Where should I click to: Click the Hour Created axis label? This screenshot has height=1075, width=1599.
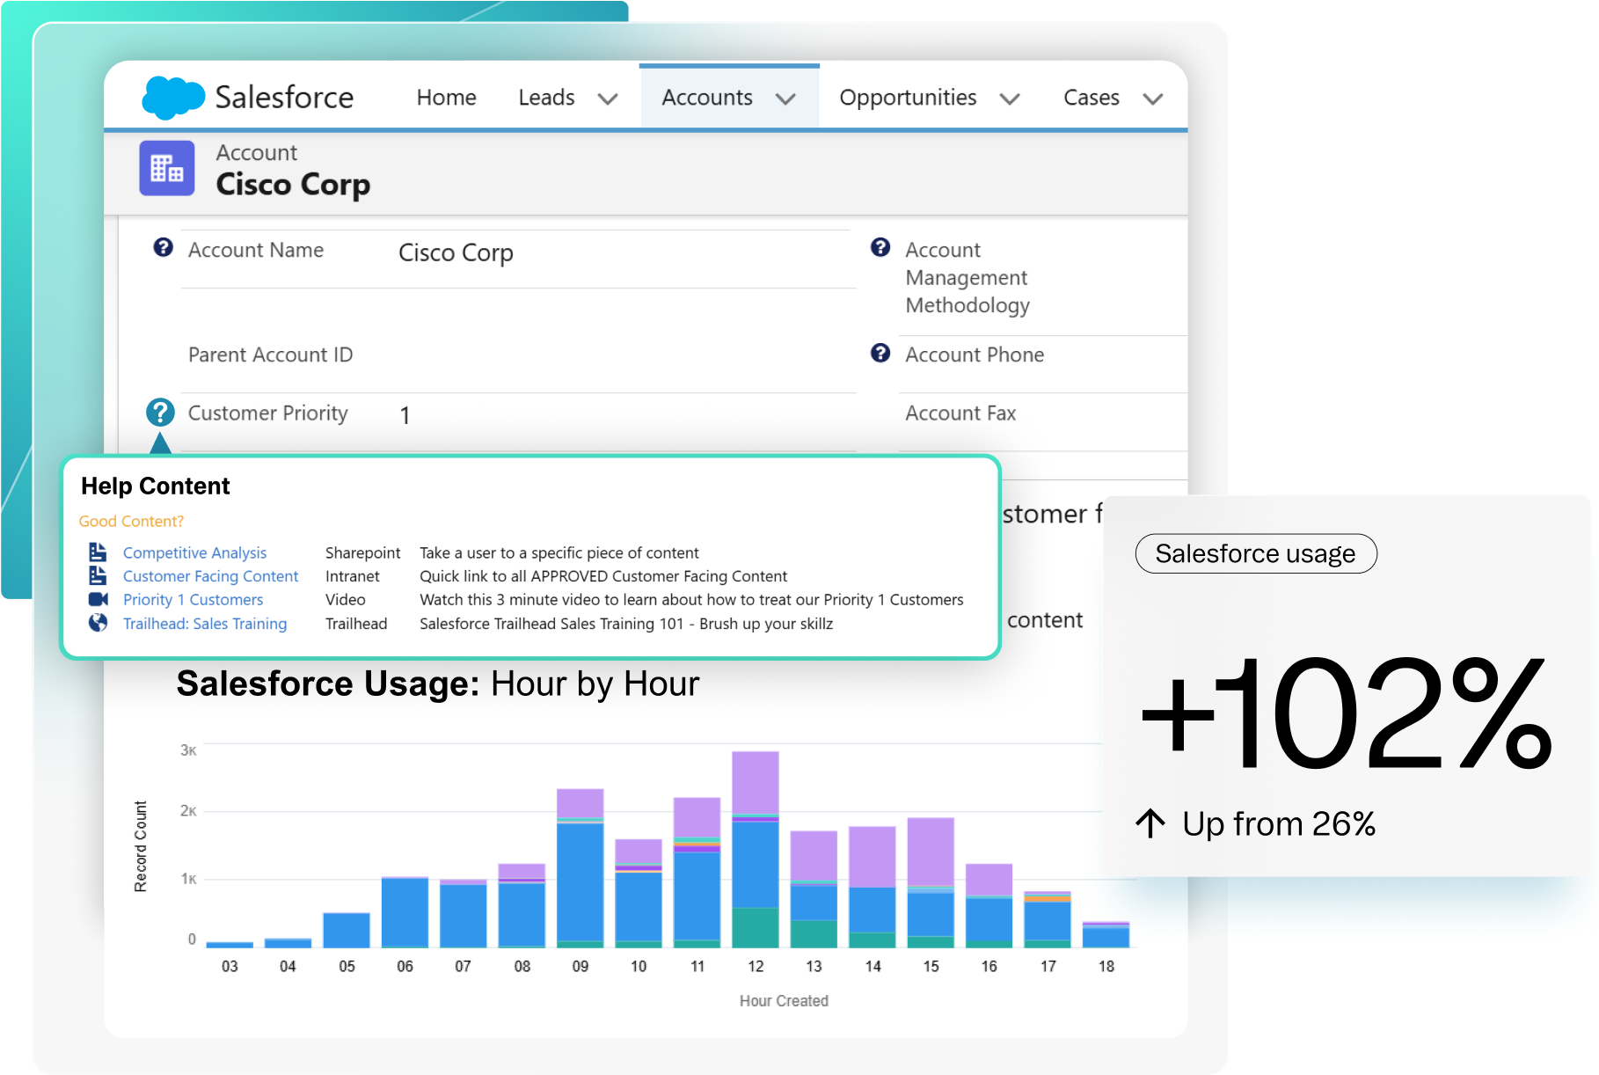click(x=784, y=1000)
